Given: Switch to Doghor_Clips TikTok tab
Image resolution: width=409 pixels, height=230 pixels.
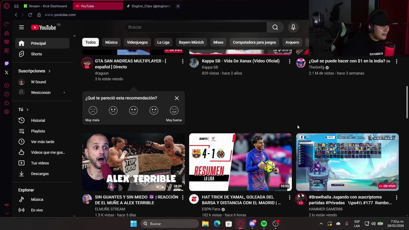Looking at the screenshot, I should point(148,6).
